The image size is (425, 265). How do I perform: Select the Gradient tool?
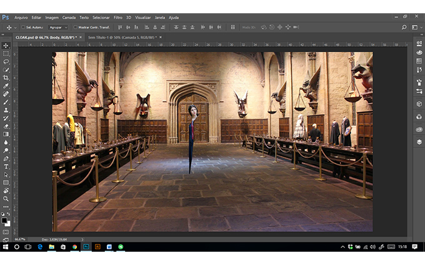click(6, 134)
